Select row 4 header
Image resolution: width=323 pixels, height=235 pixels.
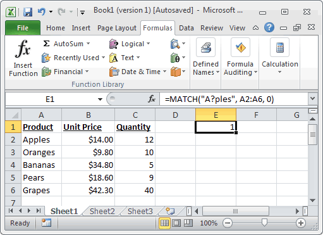pyautogui.click(x=13, y=165)
